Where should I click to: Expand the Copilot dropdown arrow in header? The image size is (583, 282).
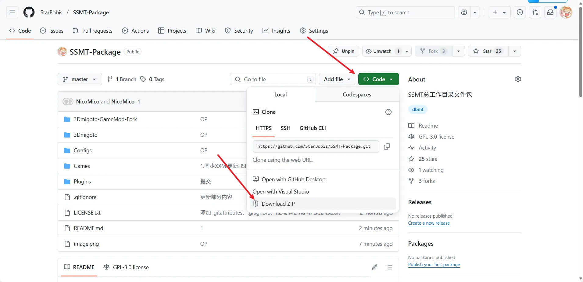(x=475, y=12)
